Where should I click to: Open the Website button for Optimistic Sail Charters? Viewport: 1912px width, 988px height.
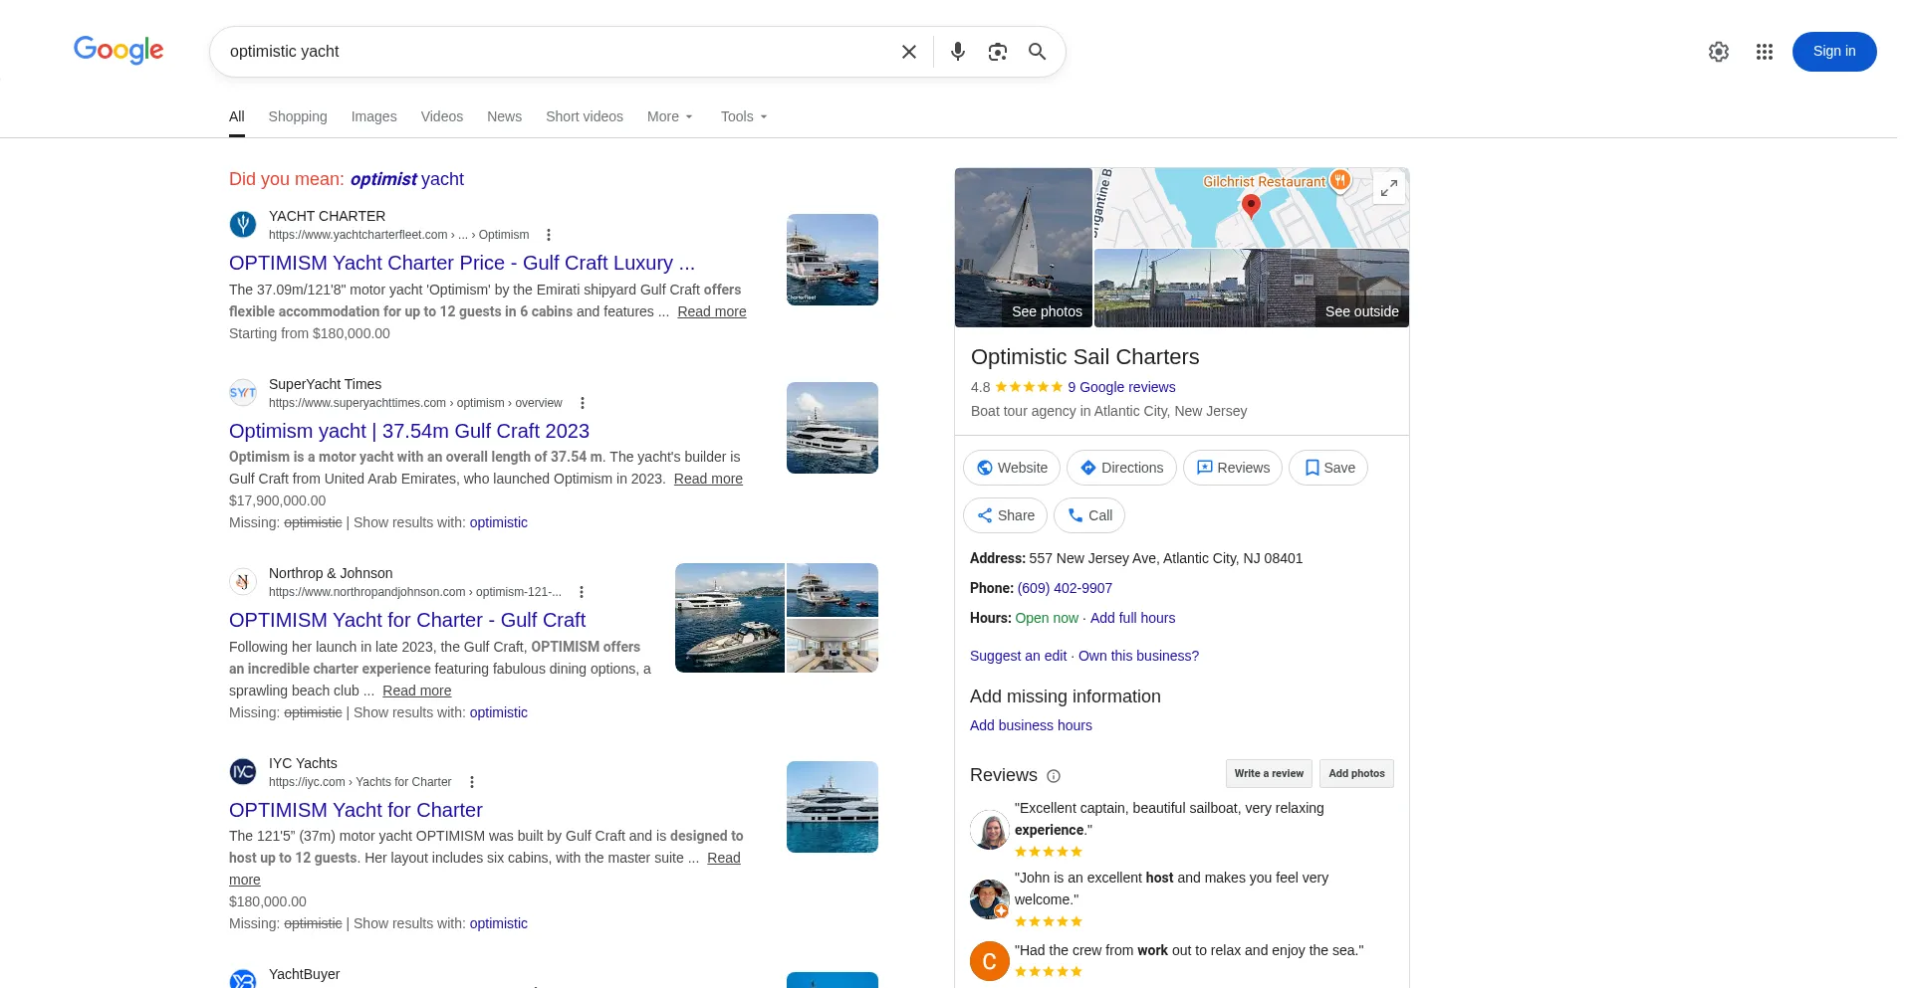click(x=1012, y=468)
